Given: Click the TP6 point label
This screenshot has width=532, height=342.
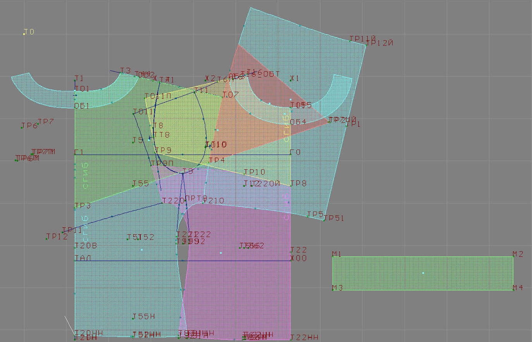Looking at the screenshot, I should 29,125.
